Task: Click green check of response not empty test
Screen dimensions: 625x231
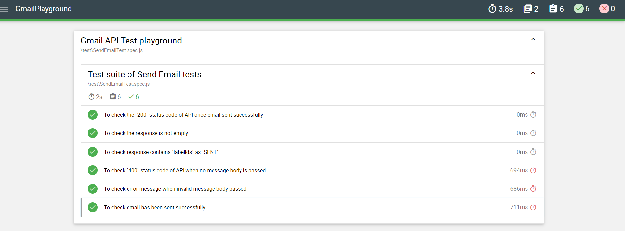Action: point(93,133)
